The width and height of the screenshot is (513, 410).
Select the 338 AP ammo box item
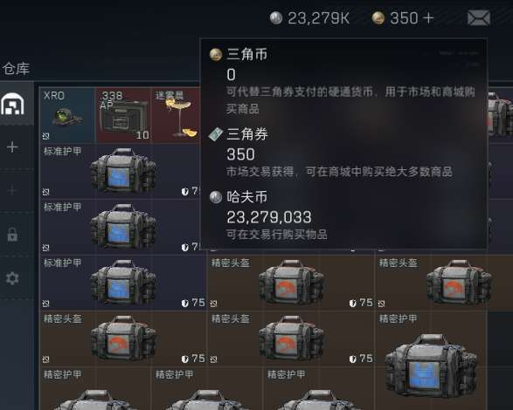(x=123, y=115)
